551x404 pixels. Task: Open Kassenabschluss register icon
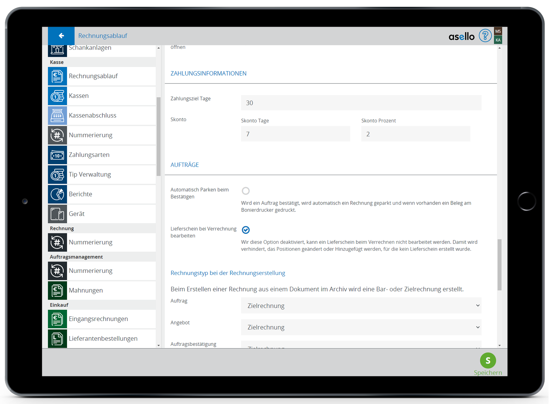(57, 116)
